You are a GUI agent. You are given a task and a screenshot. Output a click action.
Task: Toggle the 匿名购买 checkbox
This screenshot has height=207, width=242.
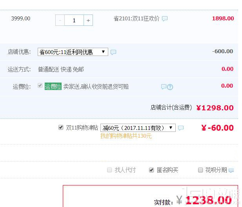point(151,170)
